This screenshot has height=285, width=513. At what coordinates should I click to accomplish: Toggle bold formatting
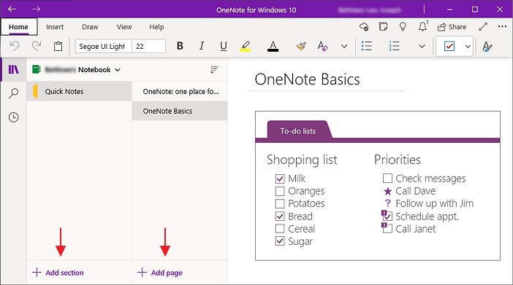click(x=180, y=46)
